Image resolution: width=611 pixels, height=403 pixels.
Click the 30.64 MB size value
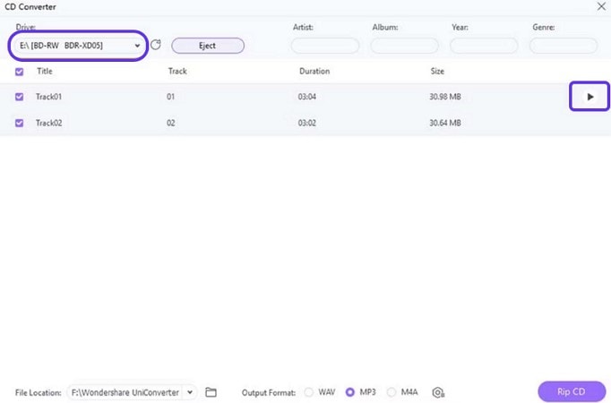click(x=445, y=123)
